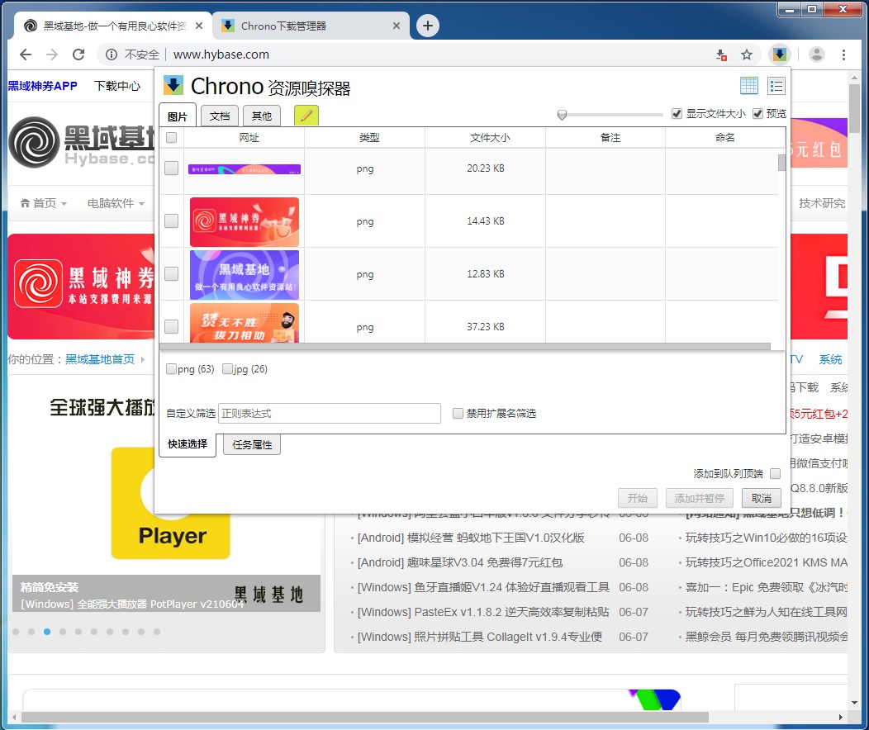This screenshot has height=730, width=869.
Task: Select 快速选择 tab
Action: [x=188, y=444]
